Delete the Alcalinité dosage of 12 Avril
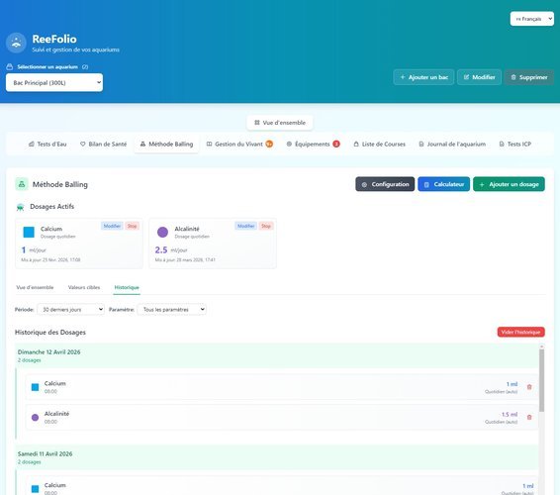560x495 pixels. (529, 417)
